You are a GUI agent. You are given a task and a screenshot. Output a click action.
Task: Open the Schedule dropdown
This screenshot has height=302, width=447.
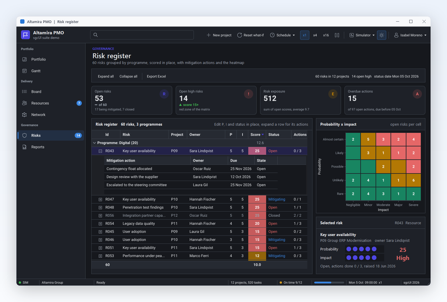[283, 35]
